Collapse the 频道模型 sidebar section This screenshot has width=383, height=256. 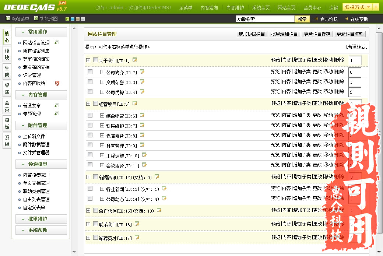(x=41, y=164)
